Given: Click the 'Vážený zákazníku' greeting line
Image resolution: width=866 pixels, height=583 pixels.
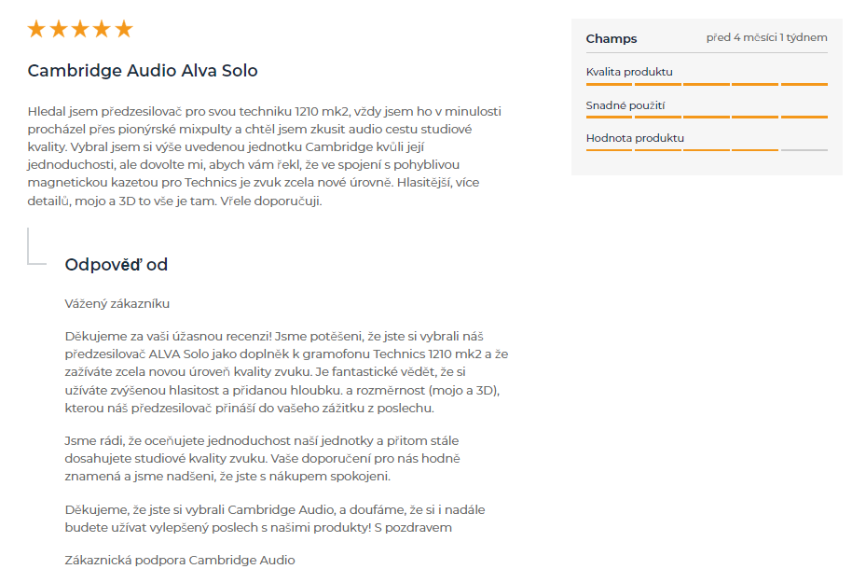Looking at the screenshot, I should [117, 303].
